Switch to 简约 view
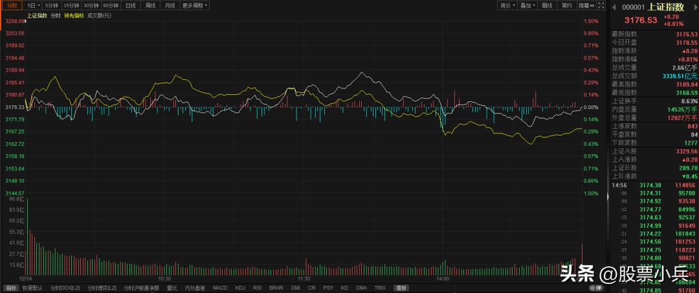 566,5
